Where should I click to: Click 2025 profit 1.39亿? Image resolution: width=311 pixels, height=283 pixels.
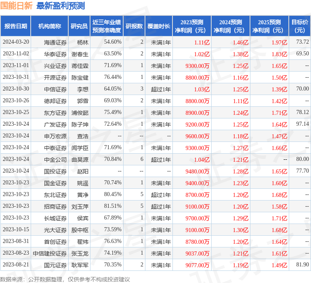pos(279,89)
